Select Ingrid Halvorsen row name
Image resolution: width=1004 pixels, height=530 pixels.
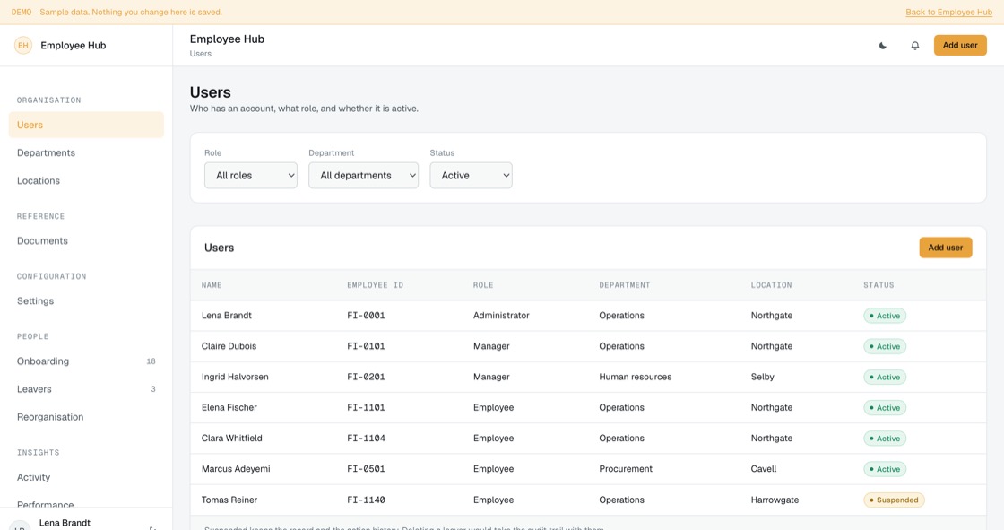tap(235, 377)
